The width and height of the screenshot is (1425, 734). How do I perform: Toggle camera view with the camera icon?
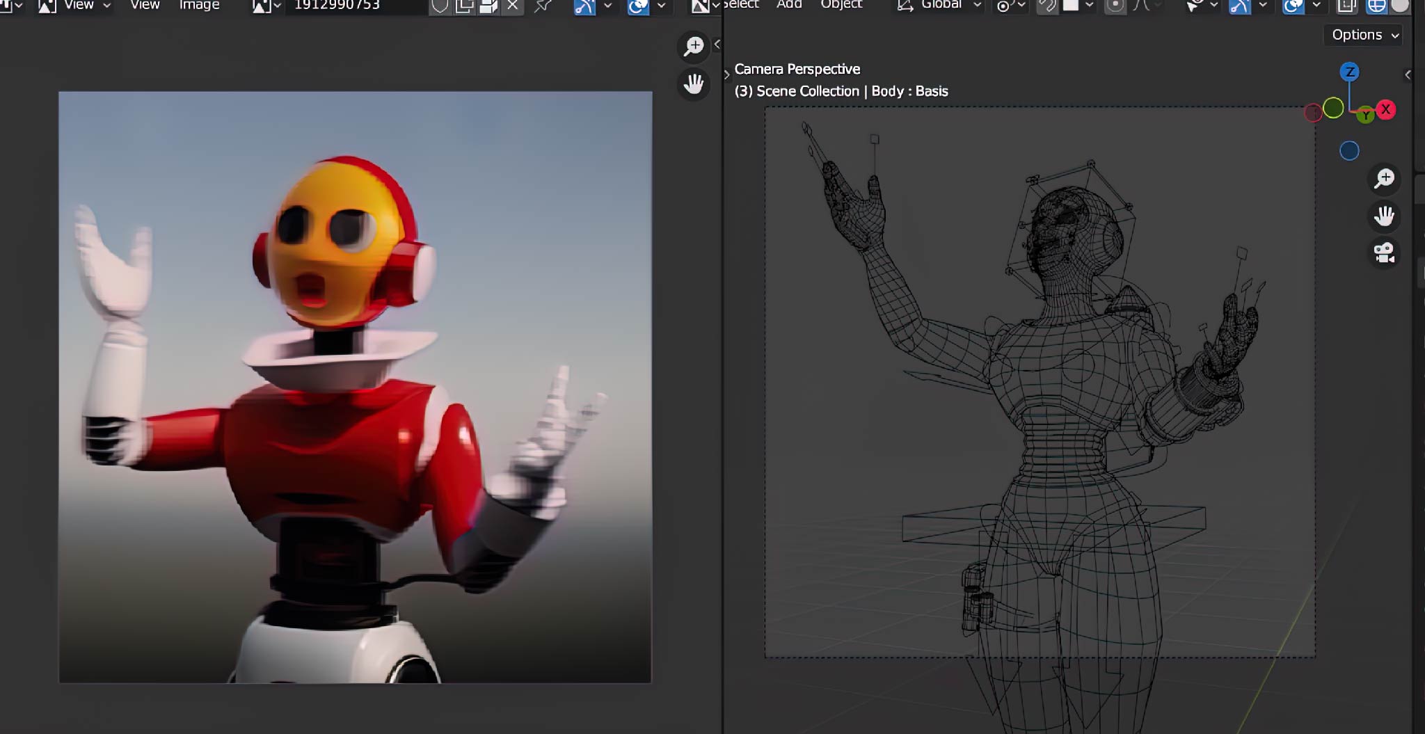(x=1384, y=253)
